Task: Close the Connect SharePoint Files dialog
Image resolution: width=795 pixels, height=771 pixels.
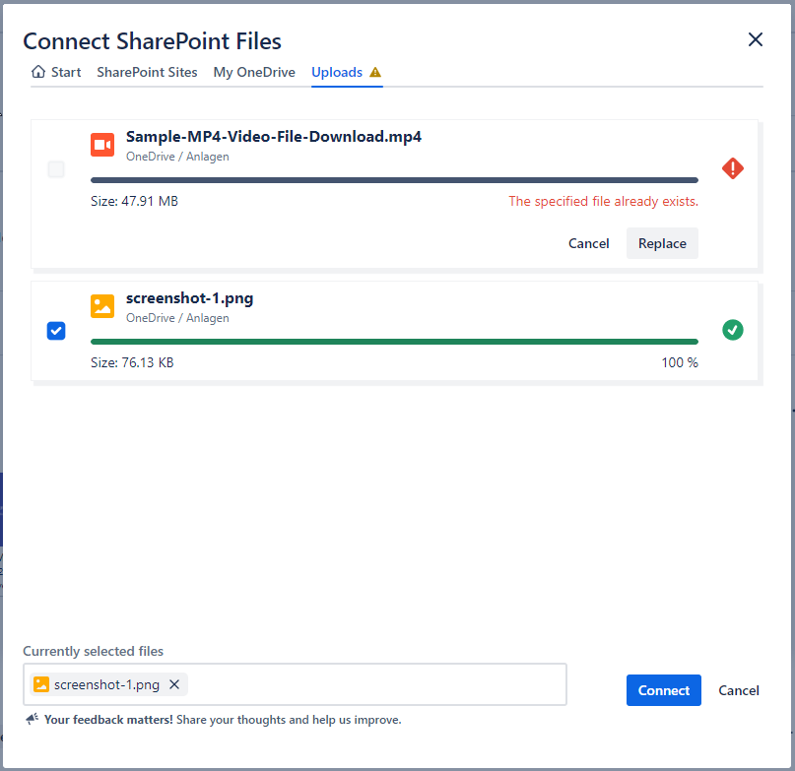Action: pos(756,39)
